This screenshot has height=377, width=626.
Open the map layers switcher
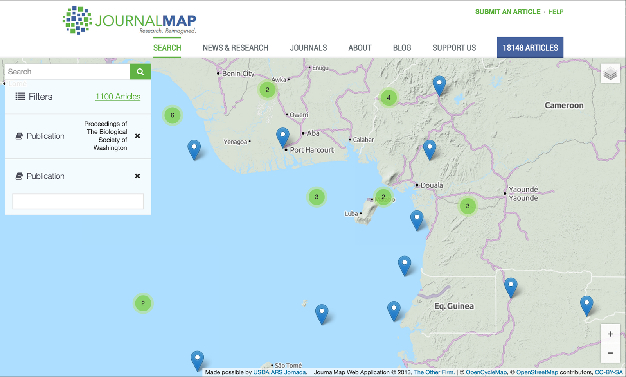pyautogui.click(x=610, y=73)
